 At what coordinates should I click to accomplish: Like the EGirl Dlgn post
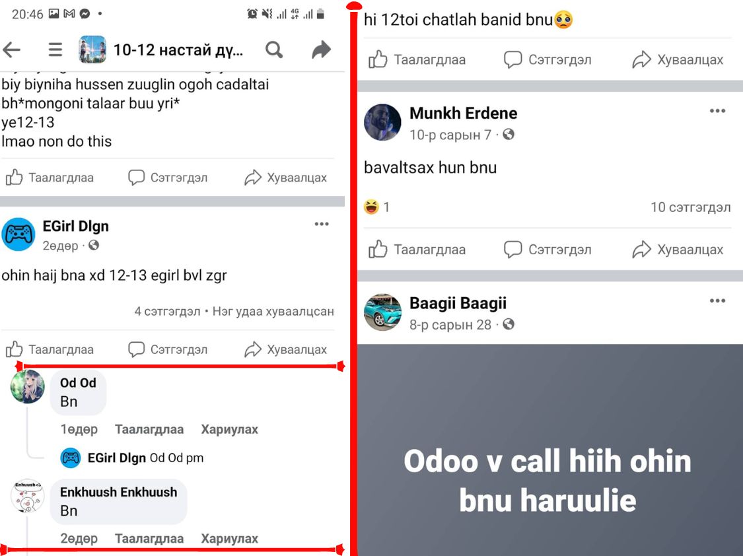click(x=50, y=349)
